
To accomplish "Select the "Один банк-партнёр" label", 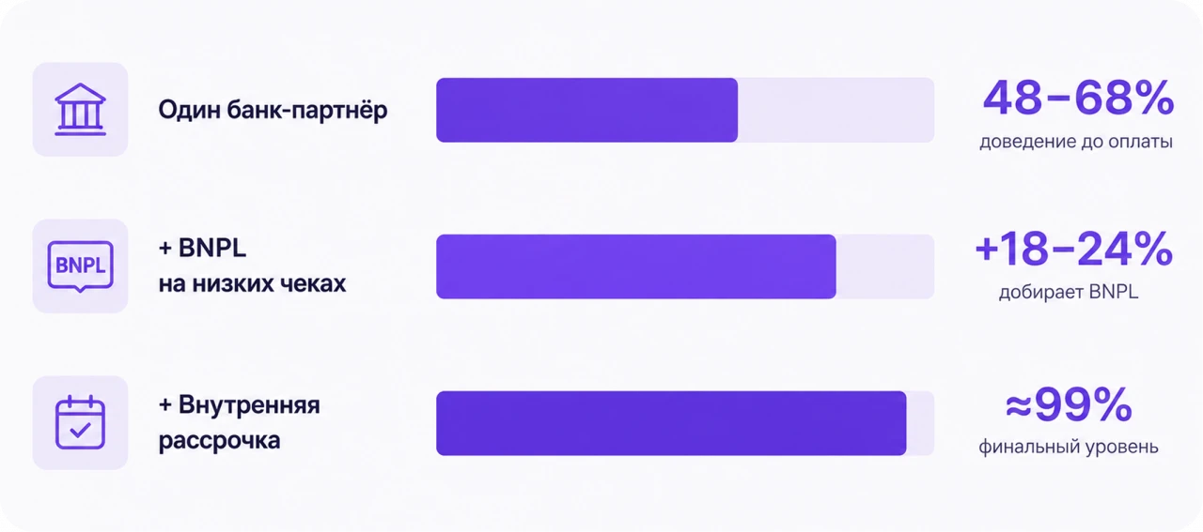I will 273,110.
